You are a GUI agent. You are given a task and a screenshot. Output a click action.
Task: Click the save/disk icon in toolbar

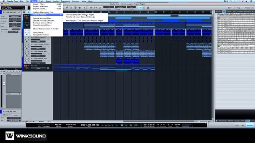point(148,8)
